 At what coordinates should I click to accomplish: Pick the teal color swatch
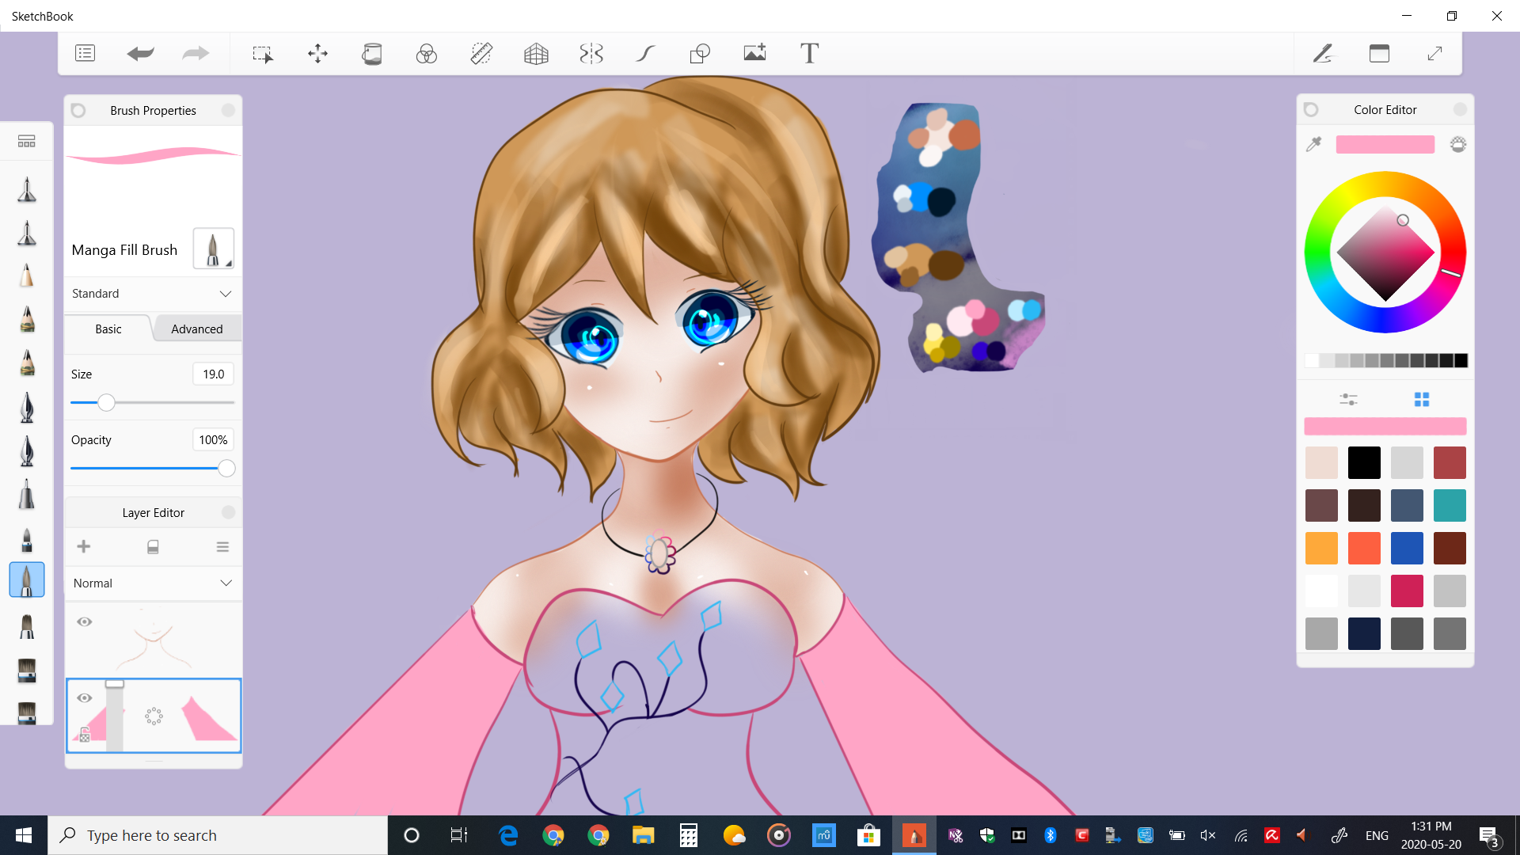tap(1450, 506)
